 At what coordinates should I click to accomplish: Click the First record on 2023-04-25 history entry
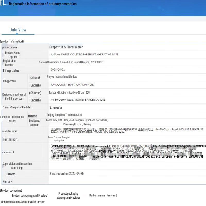click(x=67, y=174)
